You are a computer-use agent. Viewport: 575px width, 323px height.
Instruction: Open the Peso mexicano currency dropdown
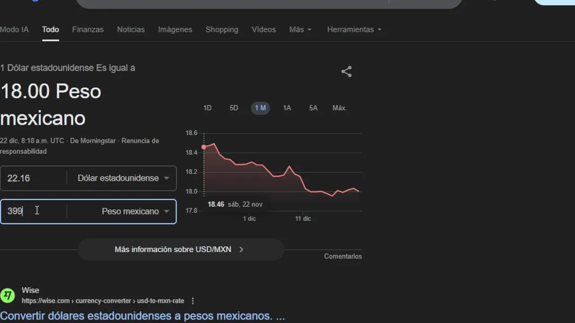[x=135, y=211]
